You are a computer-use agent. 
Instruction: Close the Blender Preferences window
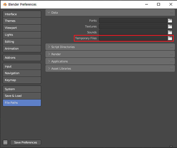[x=171, y=4]
